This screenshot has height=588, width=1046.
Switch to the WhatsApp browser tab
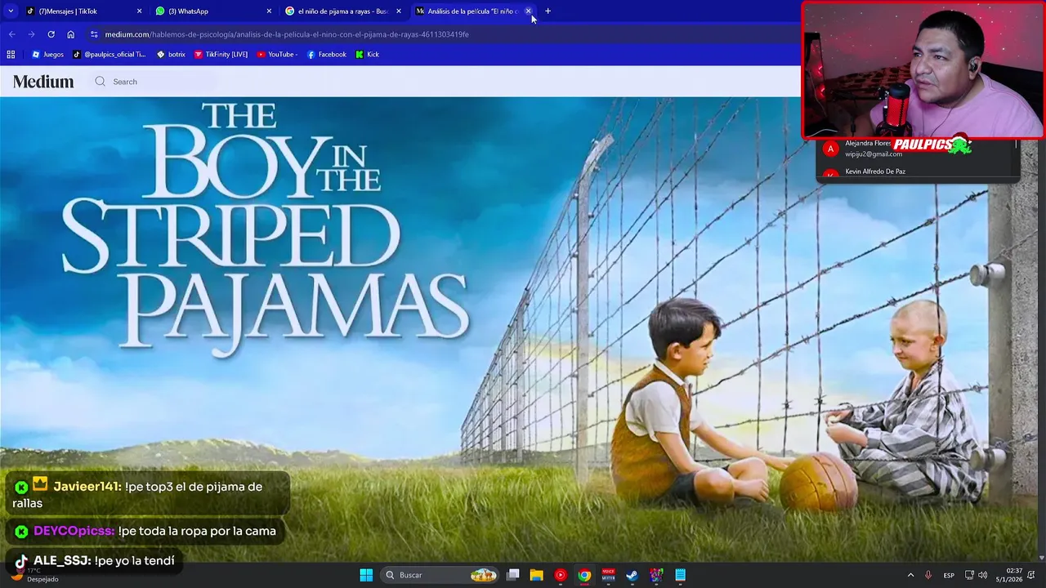pyautogui.click(x=212, y=11)
